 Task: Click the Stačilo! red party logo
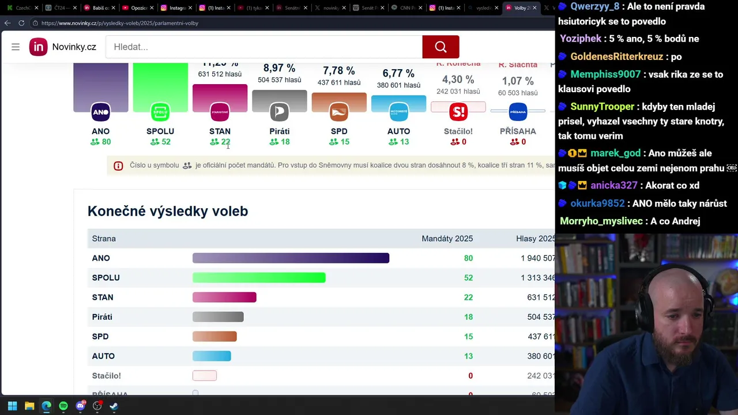tap(458, 112)
